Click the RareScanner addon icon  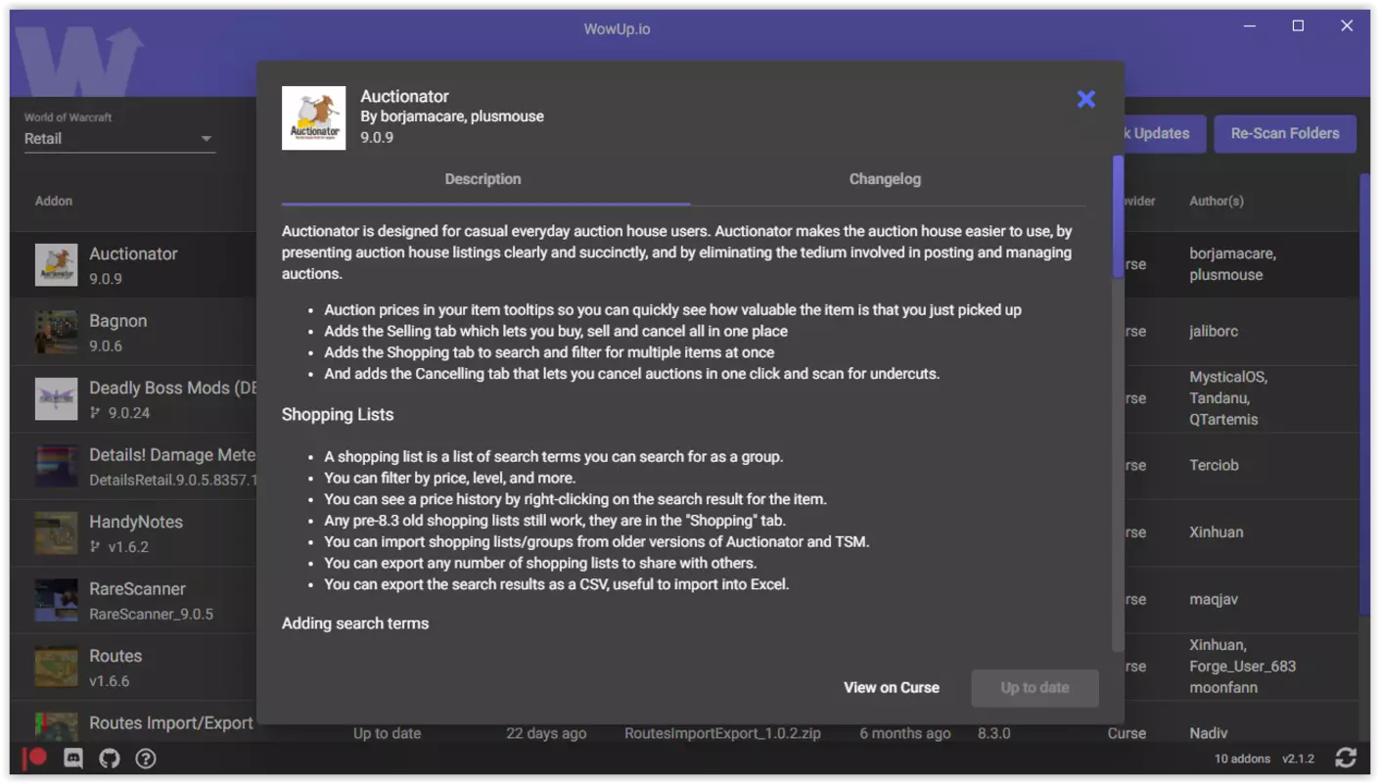click(56, 600)
